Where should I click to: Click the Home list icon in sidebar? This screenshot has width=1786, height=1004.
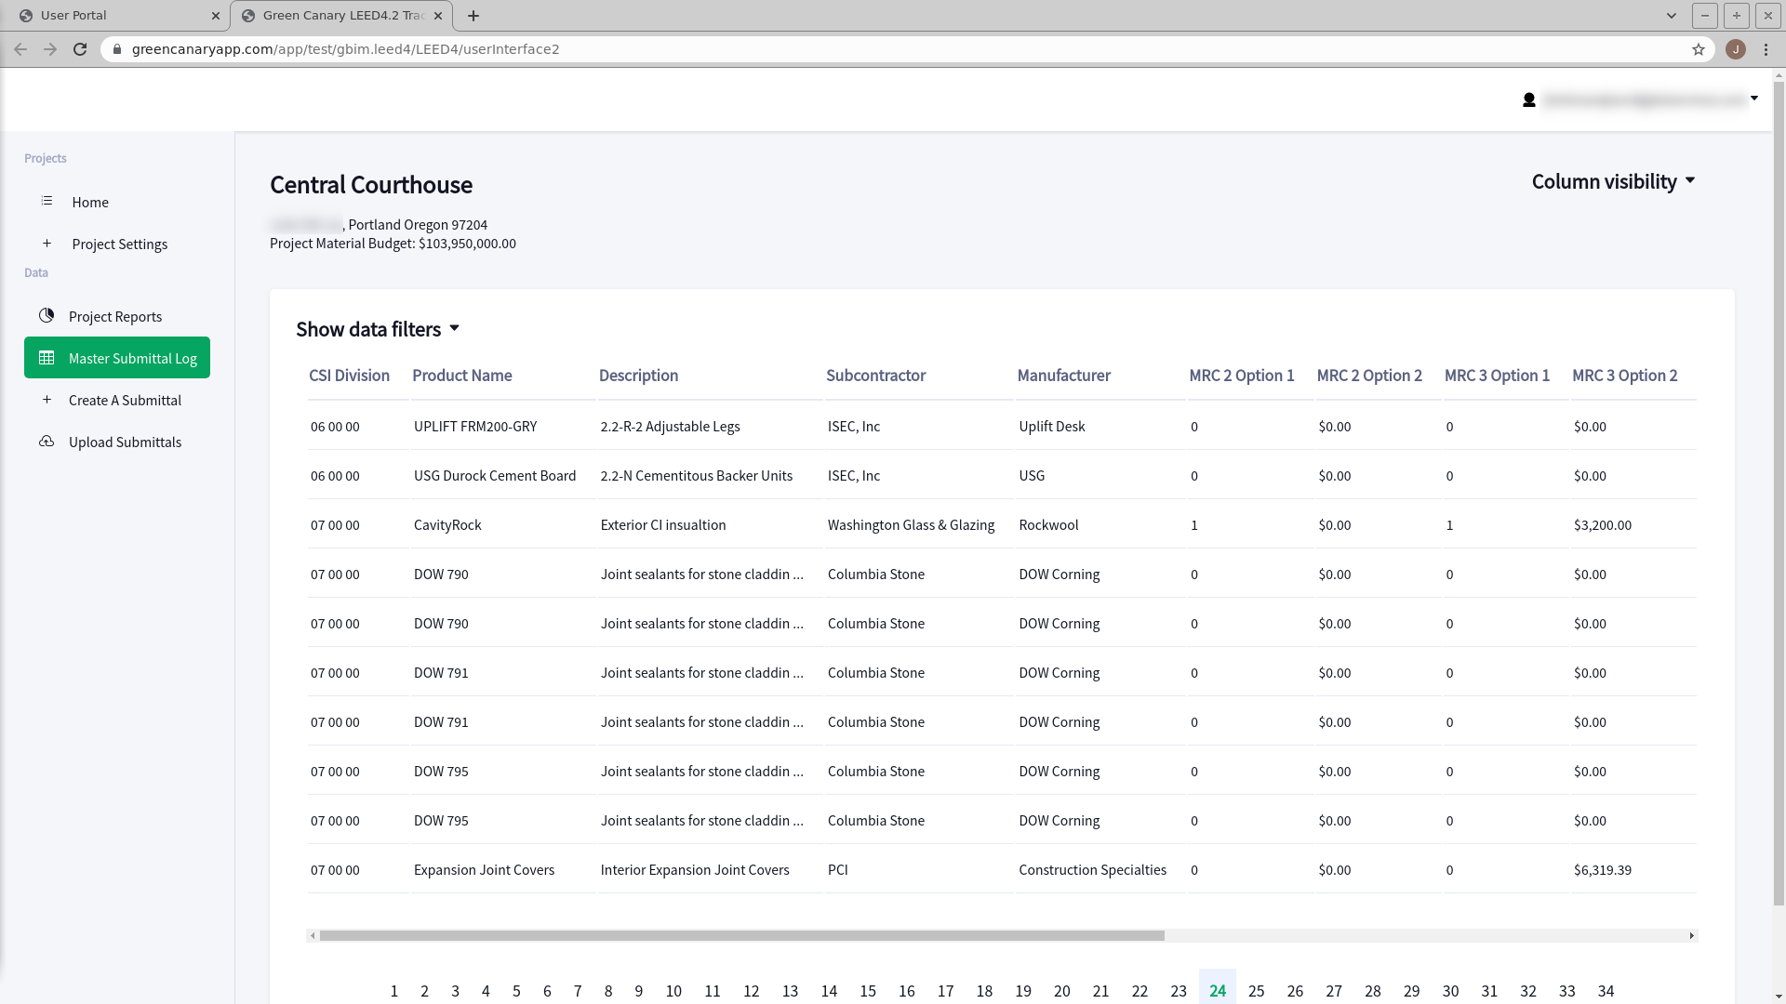[x=47, y=202]
